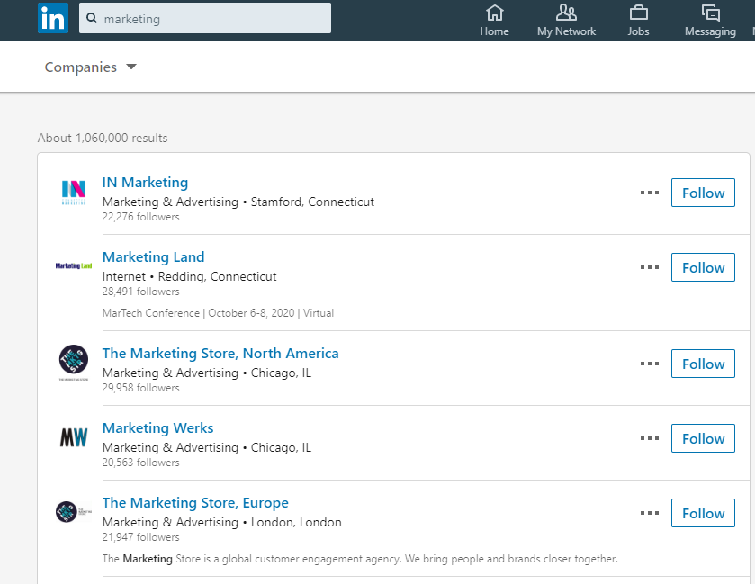Open The Marketing Store, North America logo

[74, 363]
